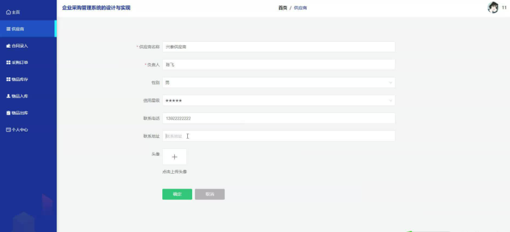Click the 企业采购管理系统的设计与实现 title
Screen dimensions: 510x232
(96, 8)
